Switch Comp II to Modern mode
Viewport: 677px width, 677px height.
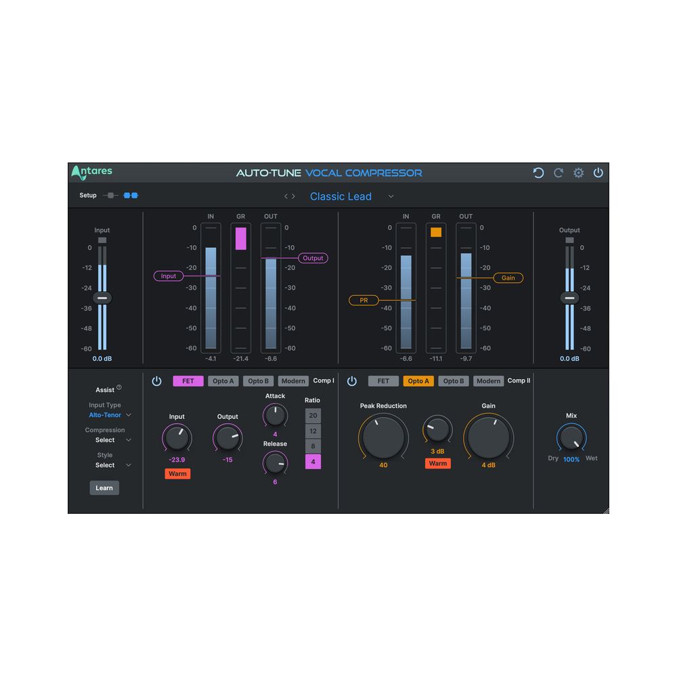click(x=488, y=381)
